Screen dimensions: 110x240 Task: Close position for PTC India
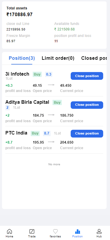pyautogui.click(x=87, y=133)
